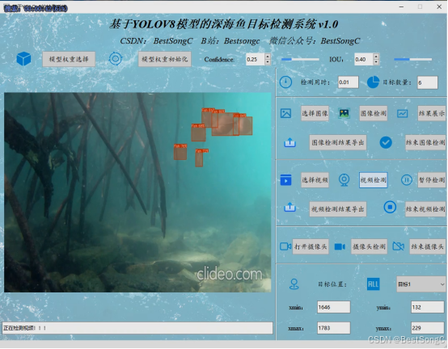Click the stop circle end-video icon
The height and width of the screenshot is (349, 448).
pos(390,207)
